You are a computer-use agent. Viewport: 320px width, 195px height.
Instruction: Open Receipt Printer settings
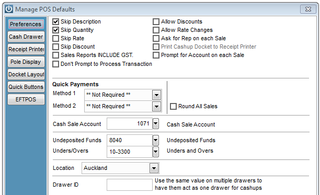(x=26, y=49)
